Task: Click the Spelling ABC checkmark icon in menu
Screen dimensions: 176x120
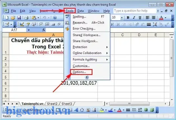Action: tap(67, 17)
